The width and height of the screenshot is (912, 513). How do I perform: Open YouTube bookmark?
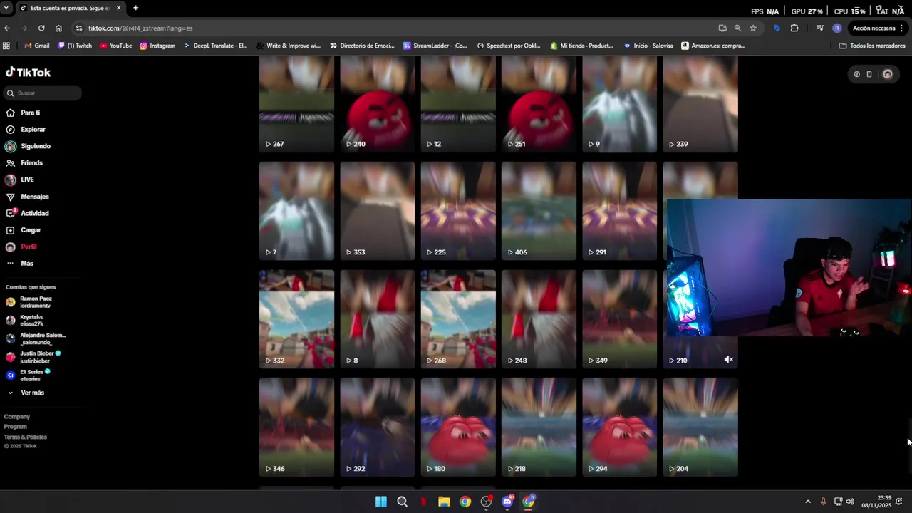coord(115,46)
